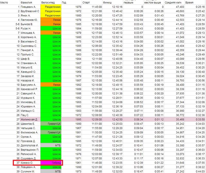Select the 'Финиш' column header
206x173 pixels.
pyautogui.click(x=113, y=2)
